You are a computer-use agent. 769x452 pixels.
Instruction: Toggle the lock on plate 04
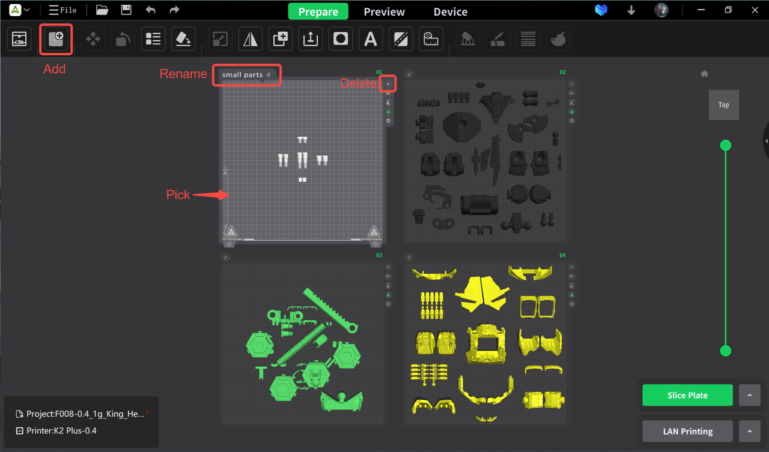571,295
